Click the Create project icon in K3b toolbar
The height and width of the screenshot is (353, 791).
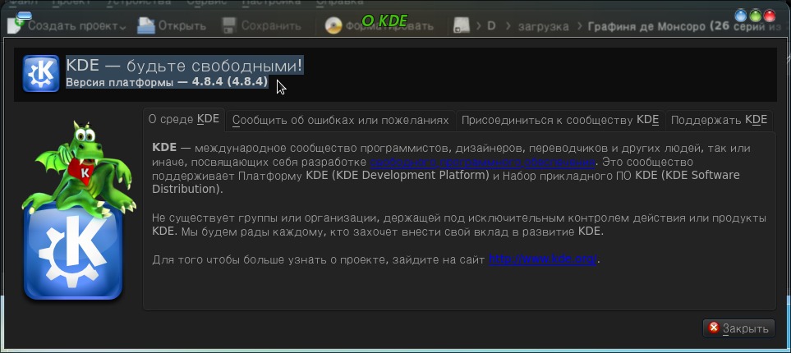[x=16, y=24]
